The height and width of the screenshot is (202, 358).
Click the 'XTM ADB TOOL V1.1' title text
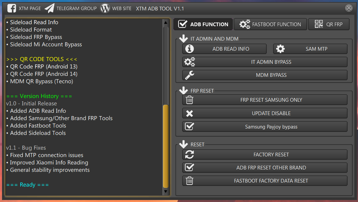[160, 9]
